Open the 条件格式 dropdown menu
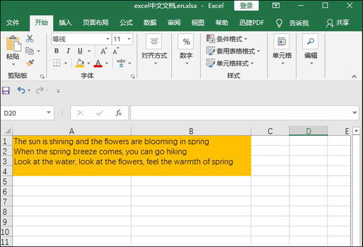This screenshot has height=247, width=363. (x=227, y=39)
